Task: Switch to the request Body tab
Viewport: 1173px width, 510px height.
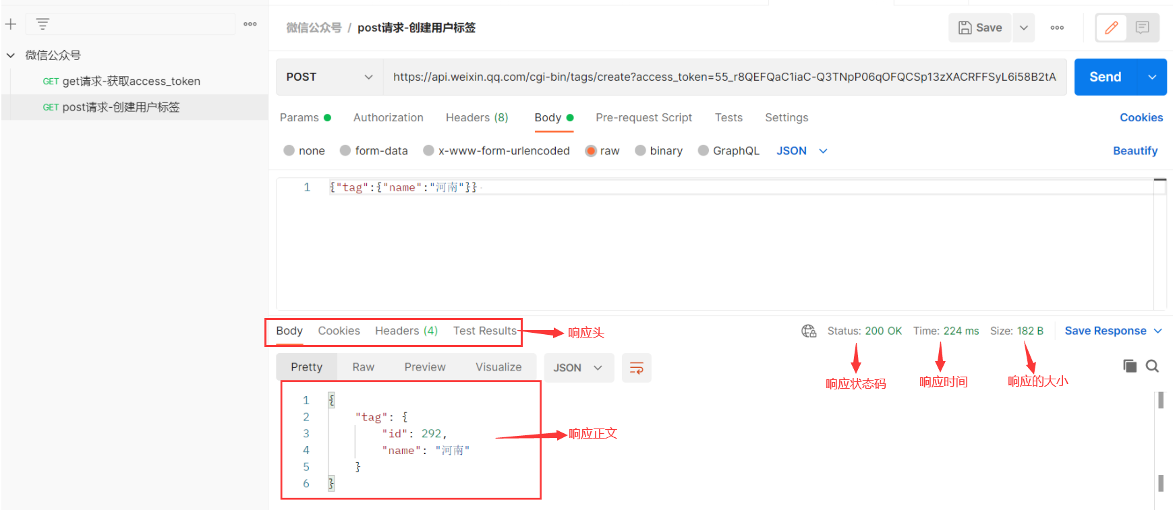Action: coord(554,118)
